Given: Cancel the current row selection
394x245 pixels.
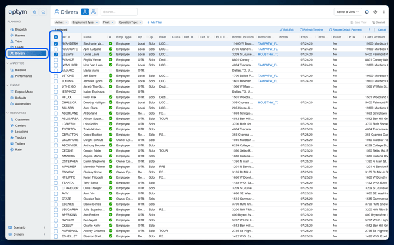Looking at the screenshot, I should click(x=382, y=29).
